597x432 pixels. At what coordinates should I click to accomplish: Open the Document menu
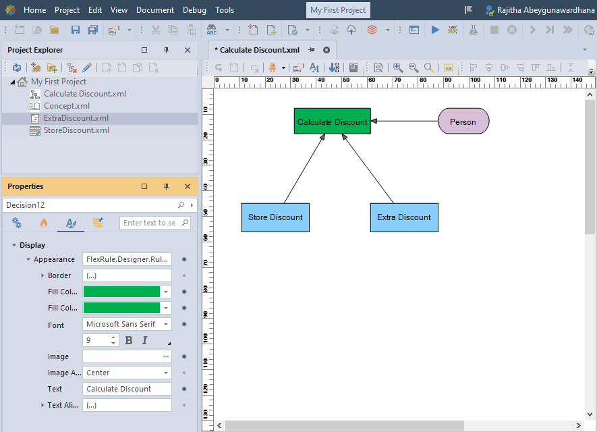click(155, 10)
